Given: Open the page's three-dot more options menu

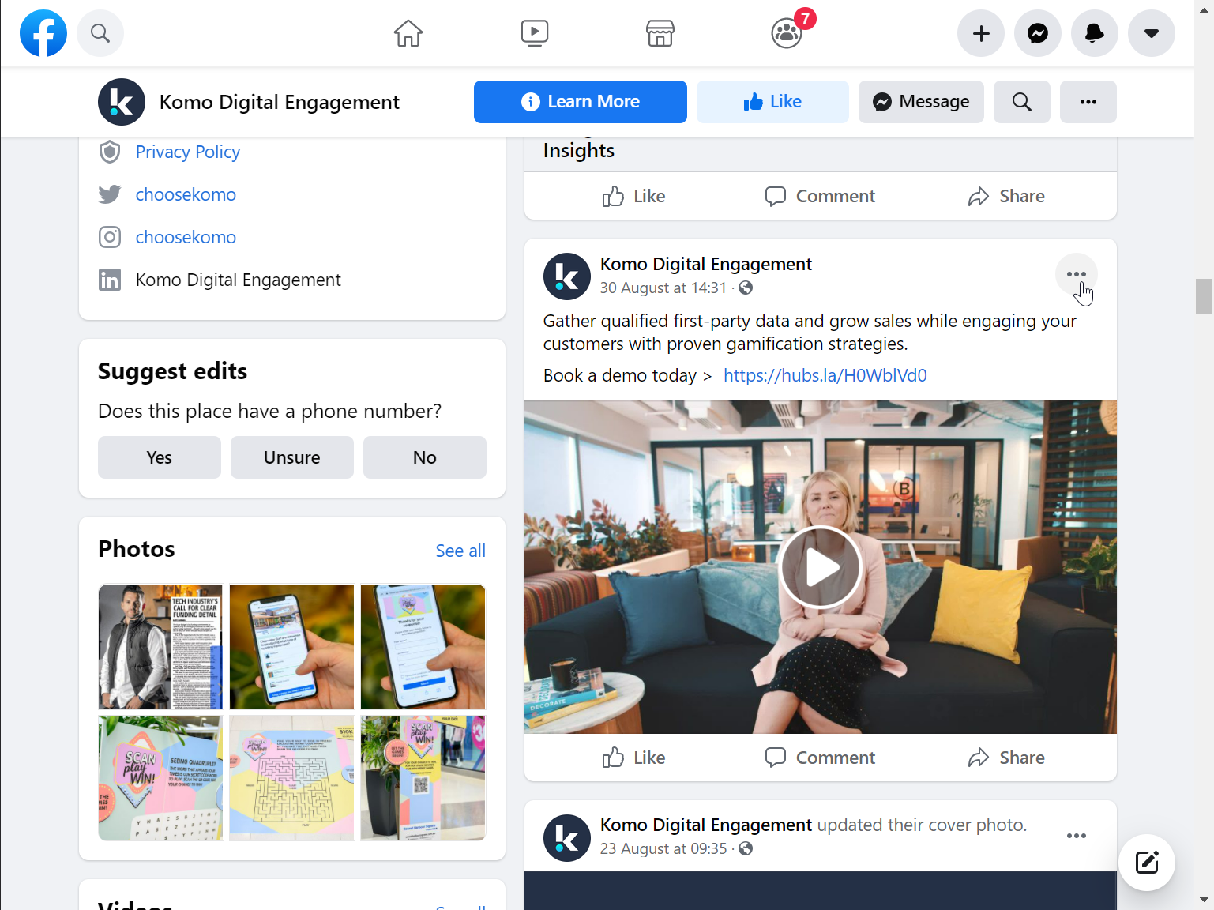Looking at the screenshot, I should (1088, 102).
